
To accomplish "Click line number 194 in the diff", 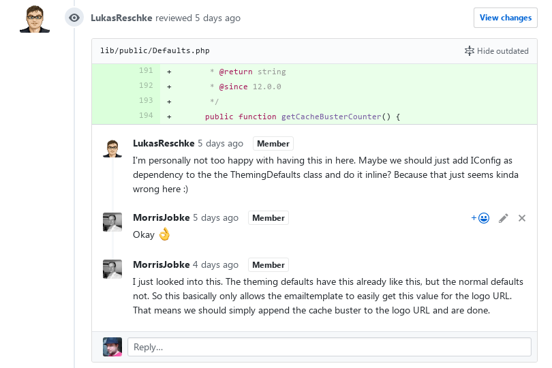I will coord(146,115).
